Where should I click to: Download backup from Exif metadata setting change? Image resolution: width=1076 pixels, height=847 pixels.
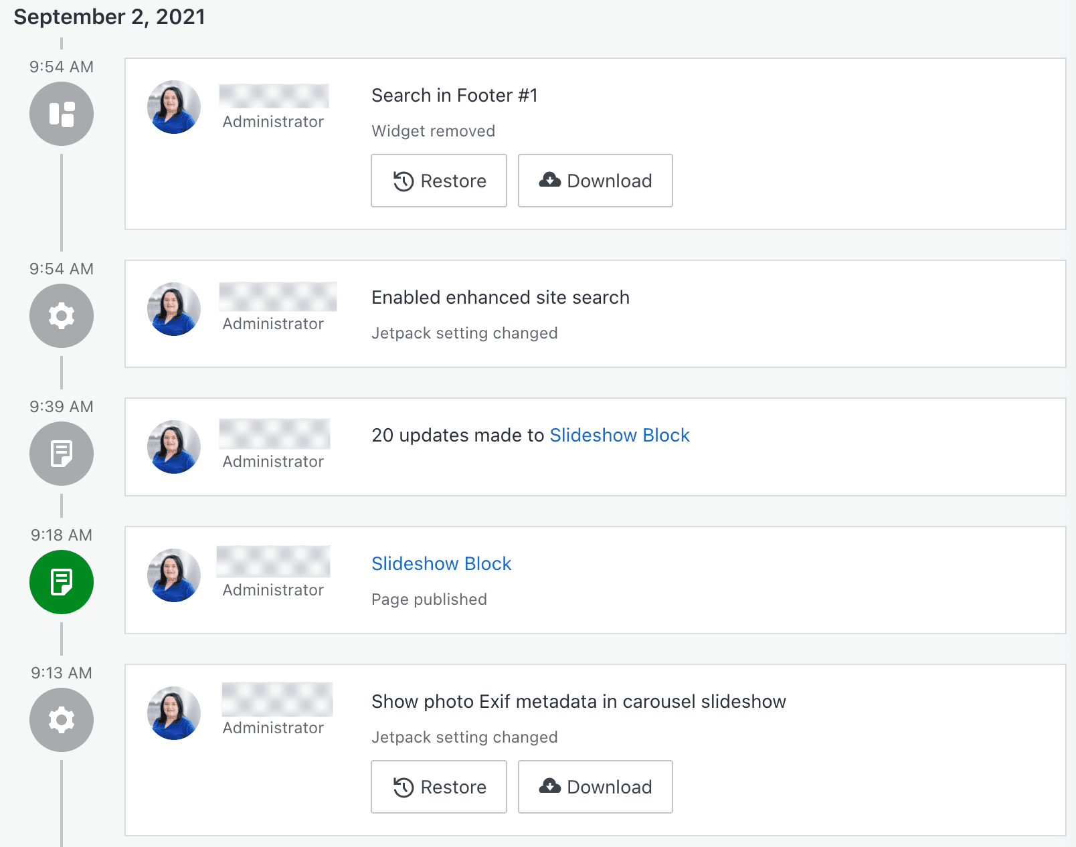pos(595,787)
